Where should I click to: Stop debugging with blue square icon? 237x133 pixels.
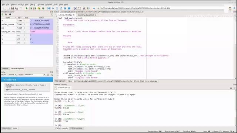[x=69, y=8]
